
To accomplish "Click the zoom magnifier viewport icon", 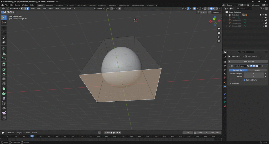I will 219,29.
